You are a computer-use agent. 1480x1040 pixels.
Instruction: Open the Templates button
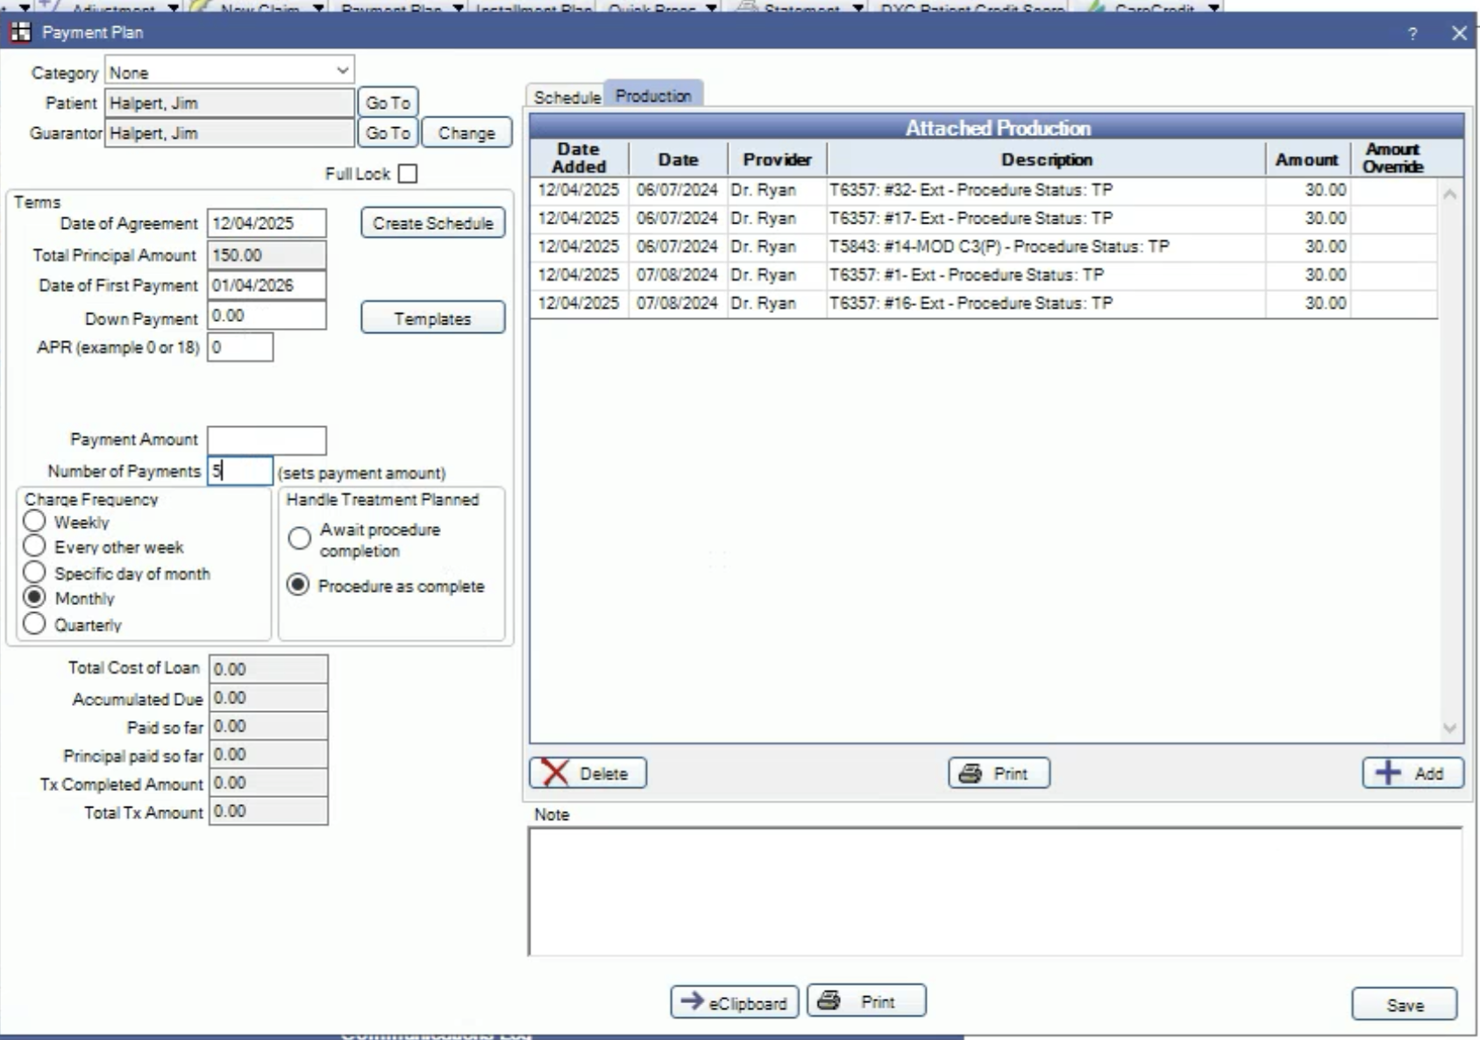pos(432,318)
